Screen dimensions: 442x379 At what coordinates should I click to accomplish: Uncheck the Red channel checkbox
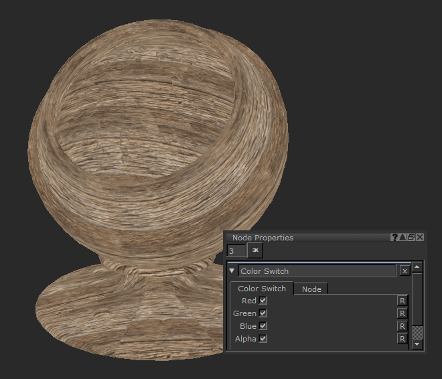pos(263,301)
